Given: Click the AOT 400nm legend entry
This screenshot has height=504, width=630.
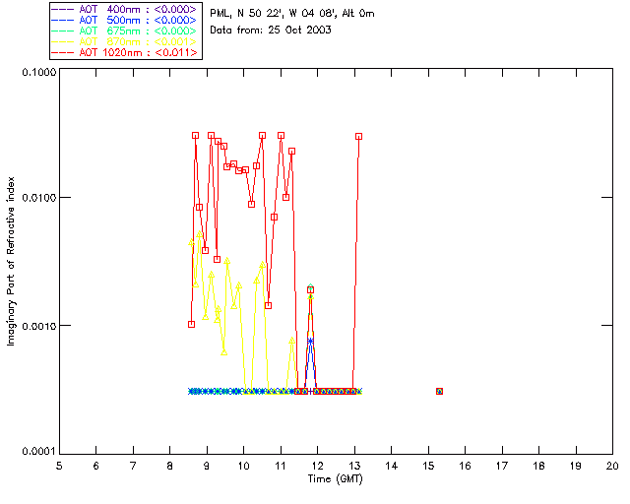Looking at the screenshot, I should click(125, 9).
